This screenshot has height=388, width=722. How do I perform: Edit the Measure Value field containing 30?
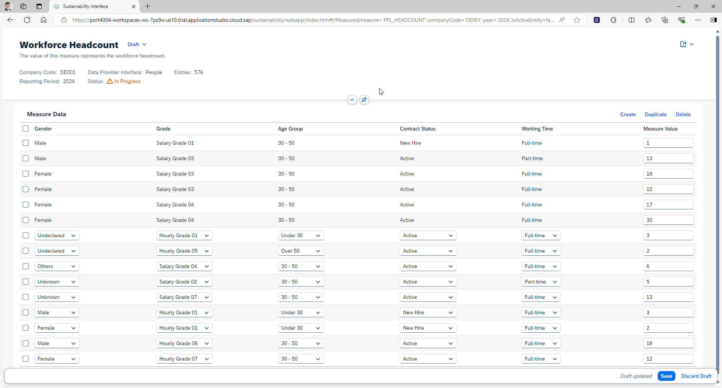click(669, 220)
